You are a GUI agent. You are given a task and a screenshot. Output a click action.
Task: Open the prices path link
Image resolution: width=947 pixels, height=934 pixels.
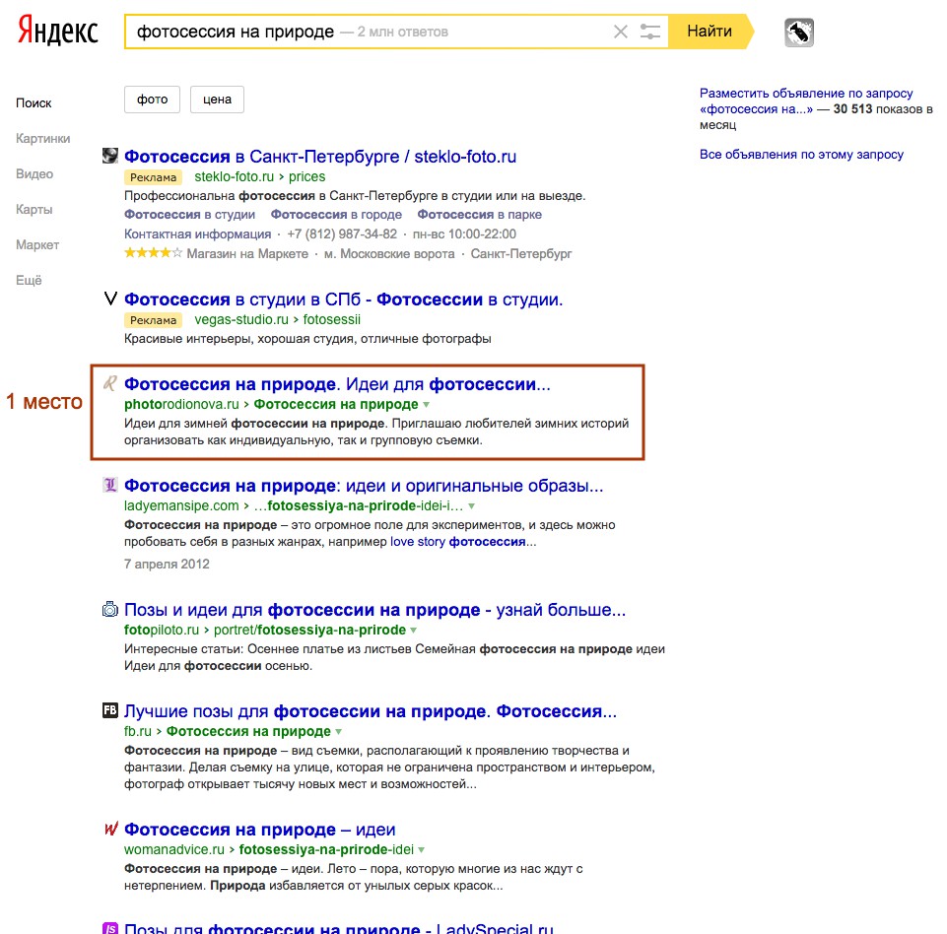306,177
